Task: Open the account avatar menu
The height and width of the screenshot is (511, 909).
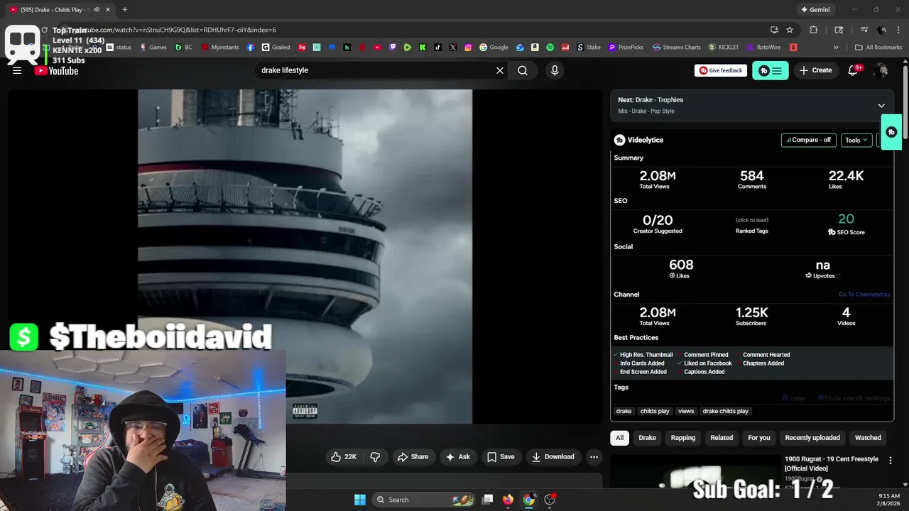Action: coord(881,70)
